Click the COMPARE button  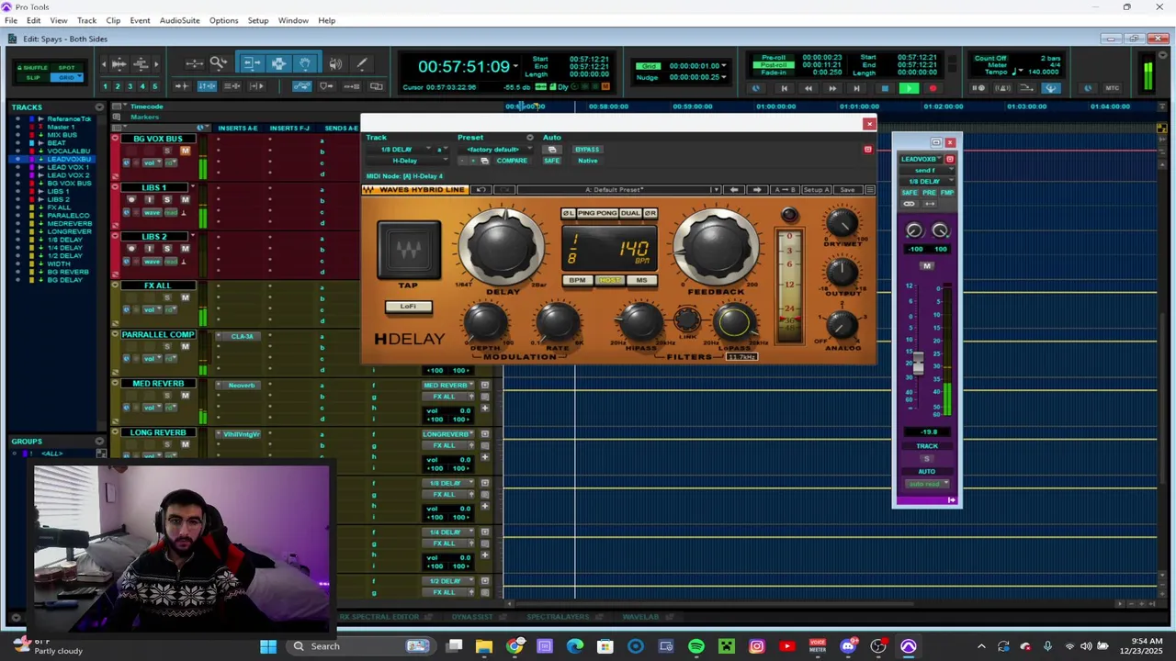point(512,161)
